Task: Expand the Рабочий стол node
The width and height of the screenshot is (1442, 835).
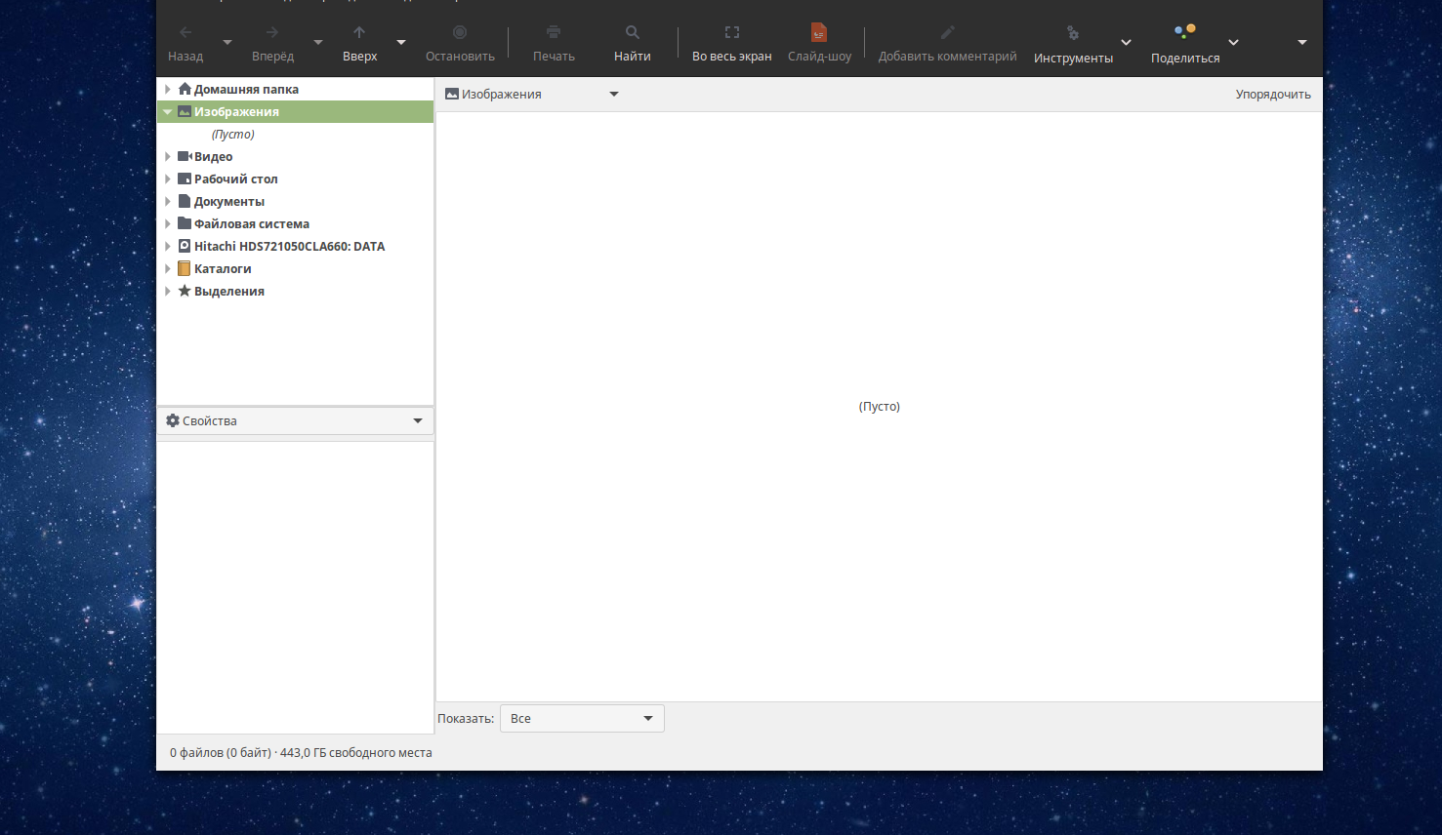Action: 168,179
